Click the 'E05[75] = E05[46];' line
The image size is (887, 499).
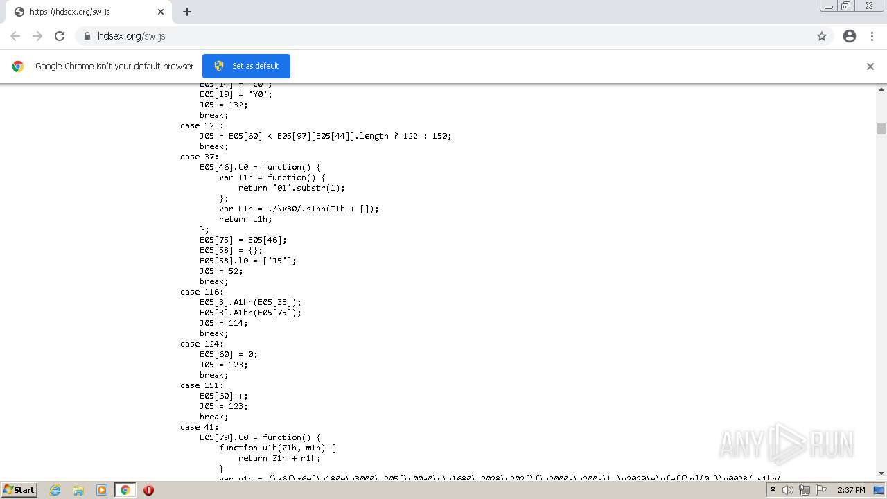243,240
